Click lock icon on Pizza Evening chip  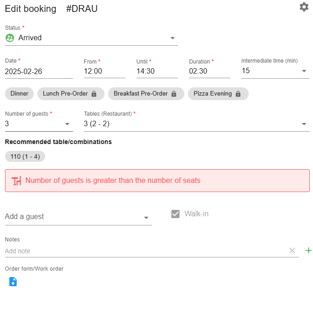coord(238,94)
